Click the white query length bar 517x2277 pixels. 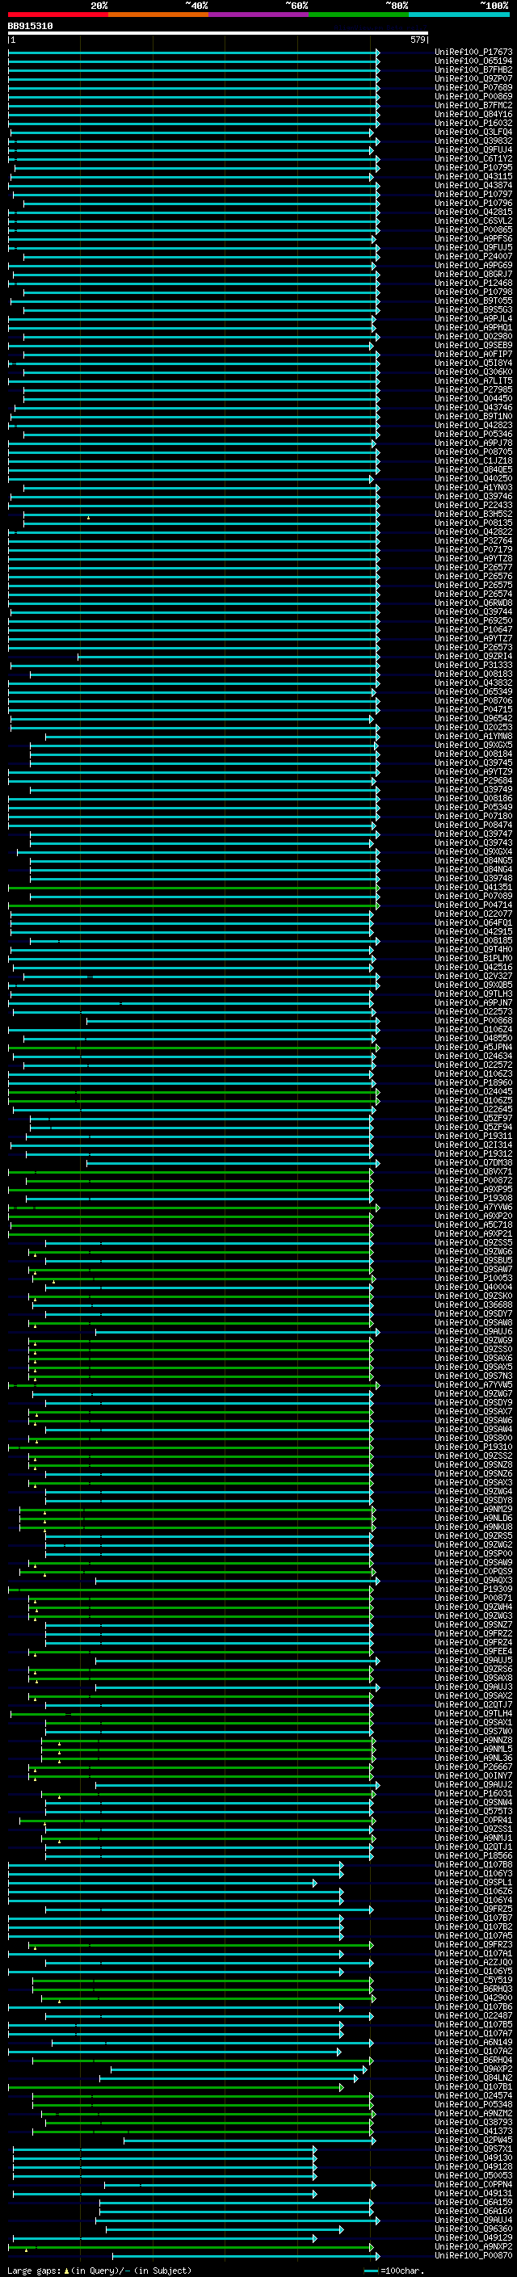217,34
